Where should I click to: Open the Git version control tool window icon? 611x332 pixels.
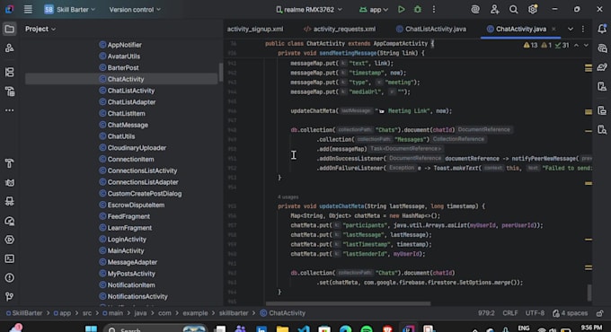pyautogui.click(x=9, y=297)
